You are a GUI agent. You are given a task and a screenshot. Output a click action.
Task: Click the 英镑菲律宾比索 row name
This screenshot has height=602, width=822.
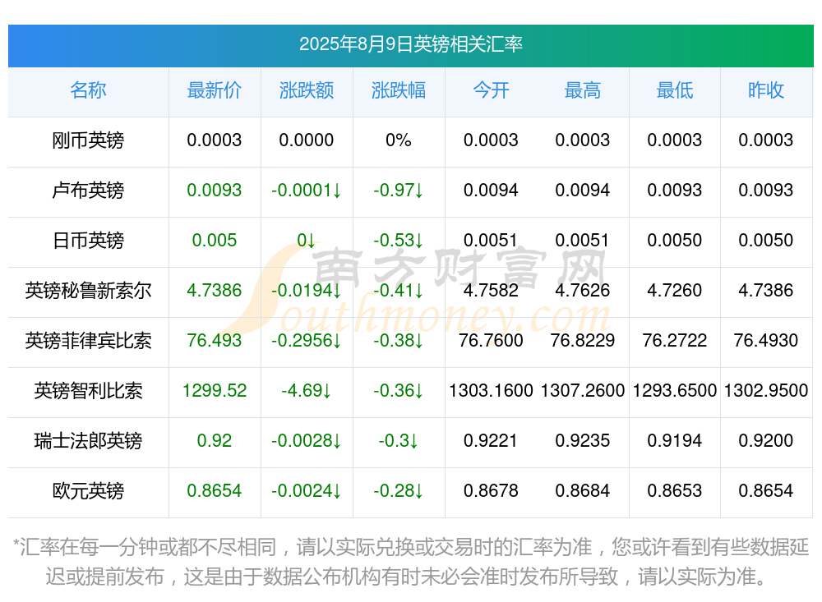[88, 341]
